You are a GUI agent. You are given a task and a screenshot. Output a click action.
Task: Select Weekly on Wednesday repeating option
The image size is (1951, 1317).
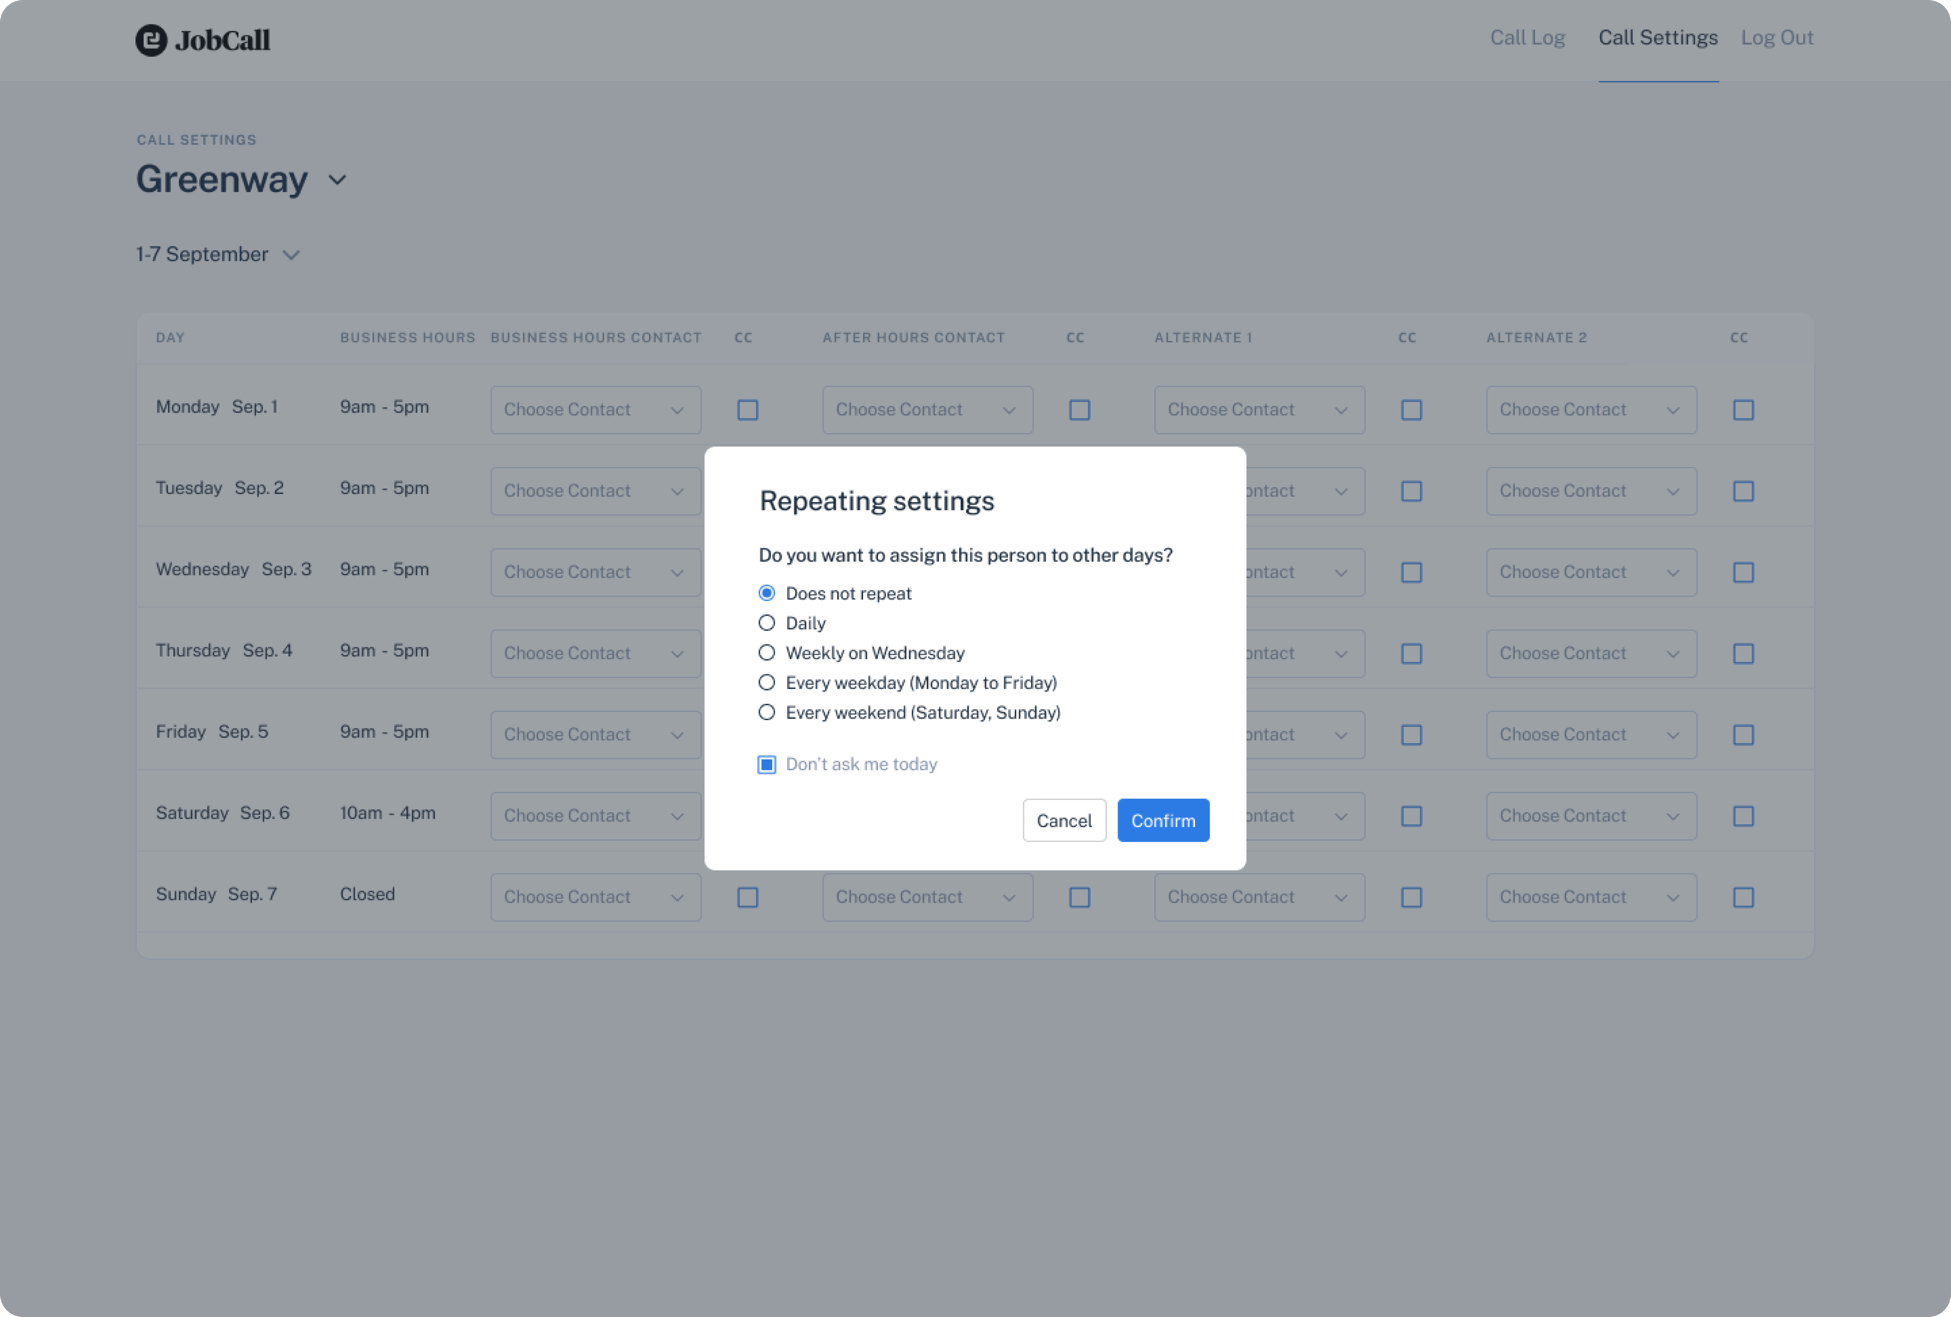pos(767,653)
